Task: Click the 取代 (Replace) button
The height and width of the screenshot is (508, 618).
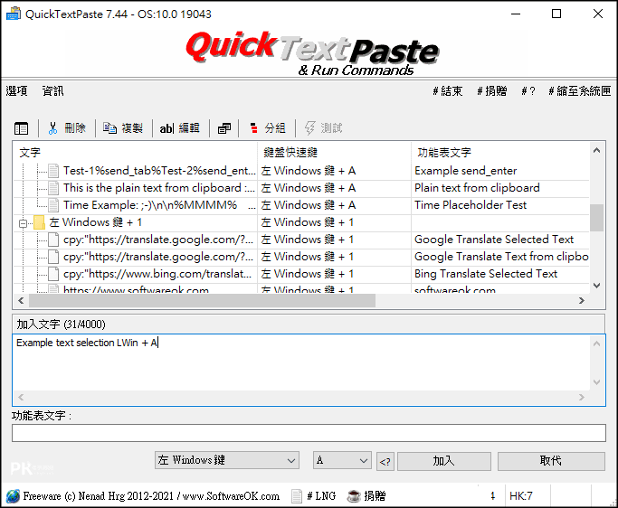Action: point(551,461)
